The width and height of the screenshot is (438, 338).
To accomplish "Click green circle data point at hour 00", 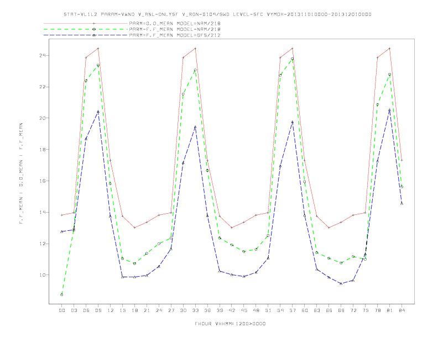I will [62, 295].
